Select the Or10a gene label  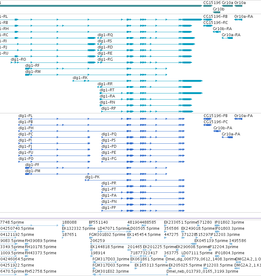[240, 3]
